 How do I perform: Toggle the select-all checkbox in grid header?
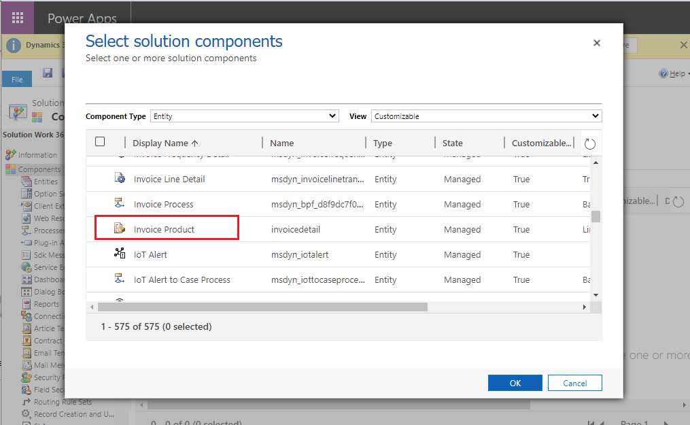click(100, 141)
